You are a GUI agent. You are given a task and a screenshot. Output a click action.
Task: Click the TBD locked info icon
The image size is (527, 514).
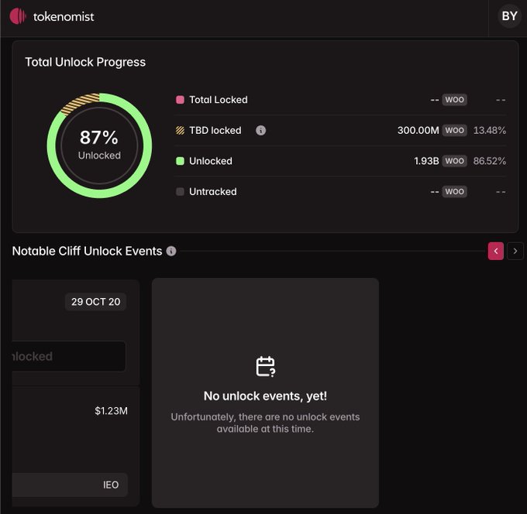tap(260, 130)
